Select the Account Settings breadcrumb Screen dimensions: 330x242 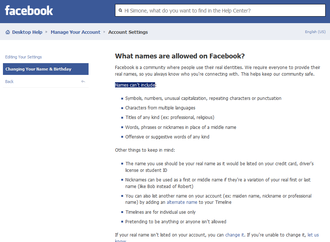[128, 32]
